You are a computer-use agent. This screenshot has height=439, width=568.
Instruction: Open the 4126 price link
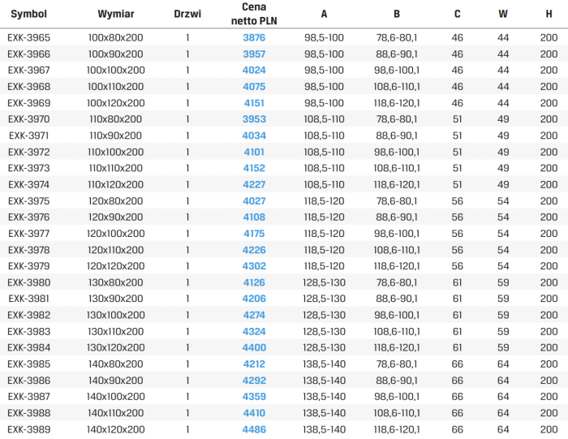[254, 282]
